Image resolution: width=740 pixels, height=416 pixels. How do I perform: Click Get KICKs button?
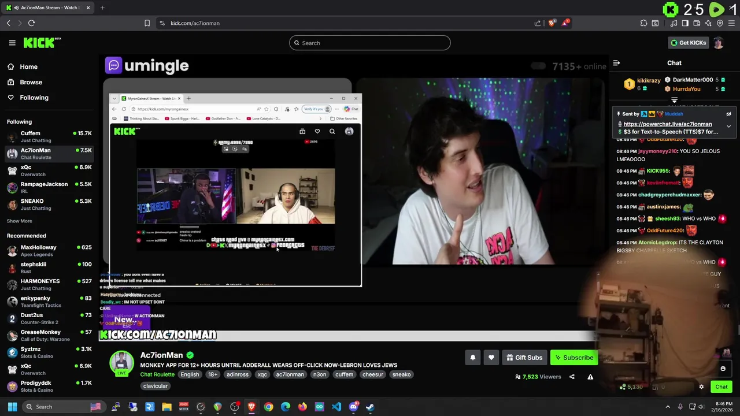tap(688, 43)
